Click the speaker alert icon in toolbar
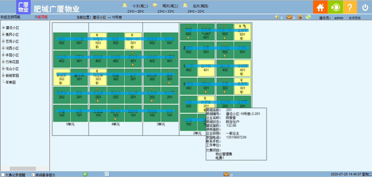 click(277, 17)
